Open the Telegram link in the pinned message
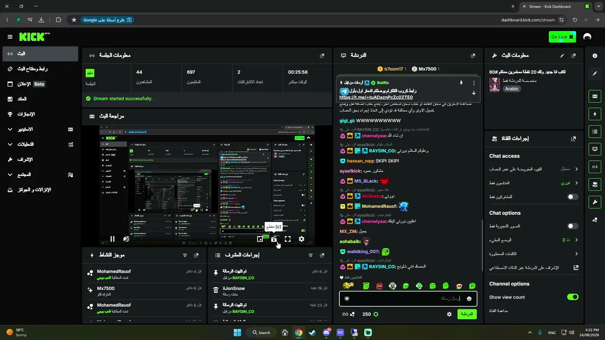Viewport: 605px width, 340px height. [x=376, y=97]
